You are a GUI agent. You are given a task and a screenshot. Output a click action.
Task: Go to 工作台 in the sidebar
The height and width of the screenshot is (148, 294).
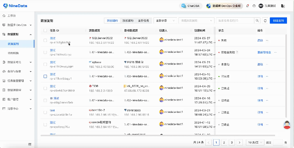(11, 16)
